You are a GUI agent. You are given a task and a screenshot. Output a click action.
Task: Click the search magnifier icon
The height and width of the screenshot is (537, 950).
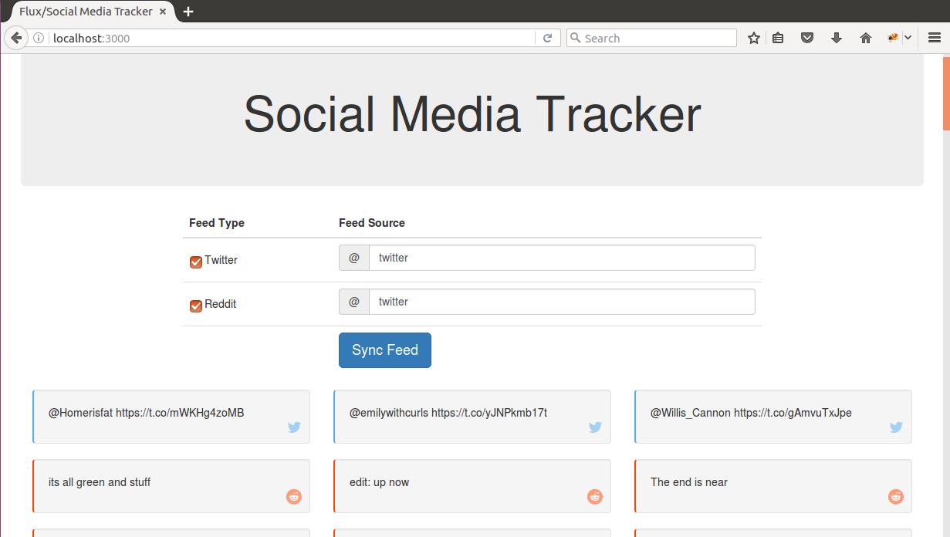(575, 38)
